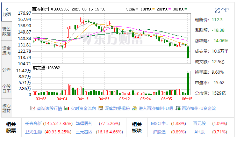Click the 相关股票 heading
Screen dimensions: 236x147
click(11, 127)
